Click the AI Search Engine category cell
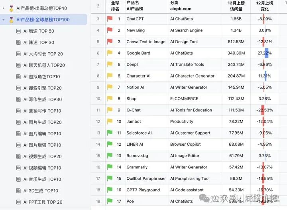This screenshot has width=287, height=210. (195, 30)
